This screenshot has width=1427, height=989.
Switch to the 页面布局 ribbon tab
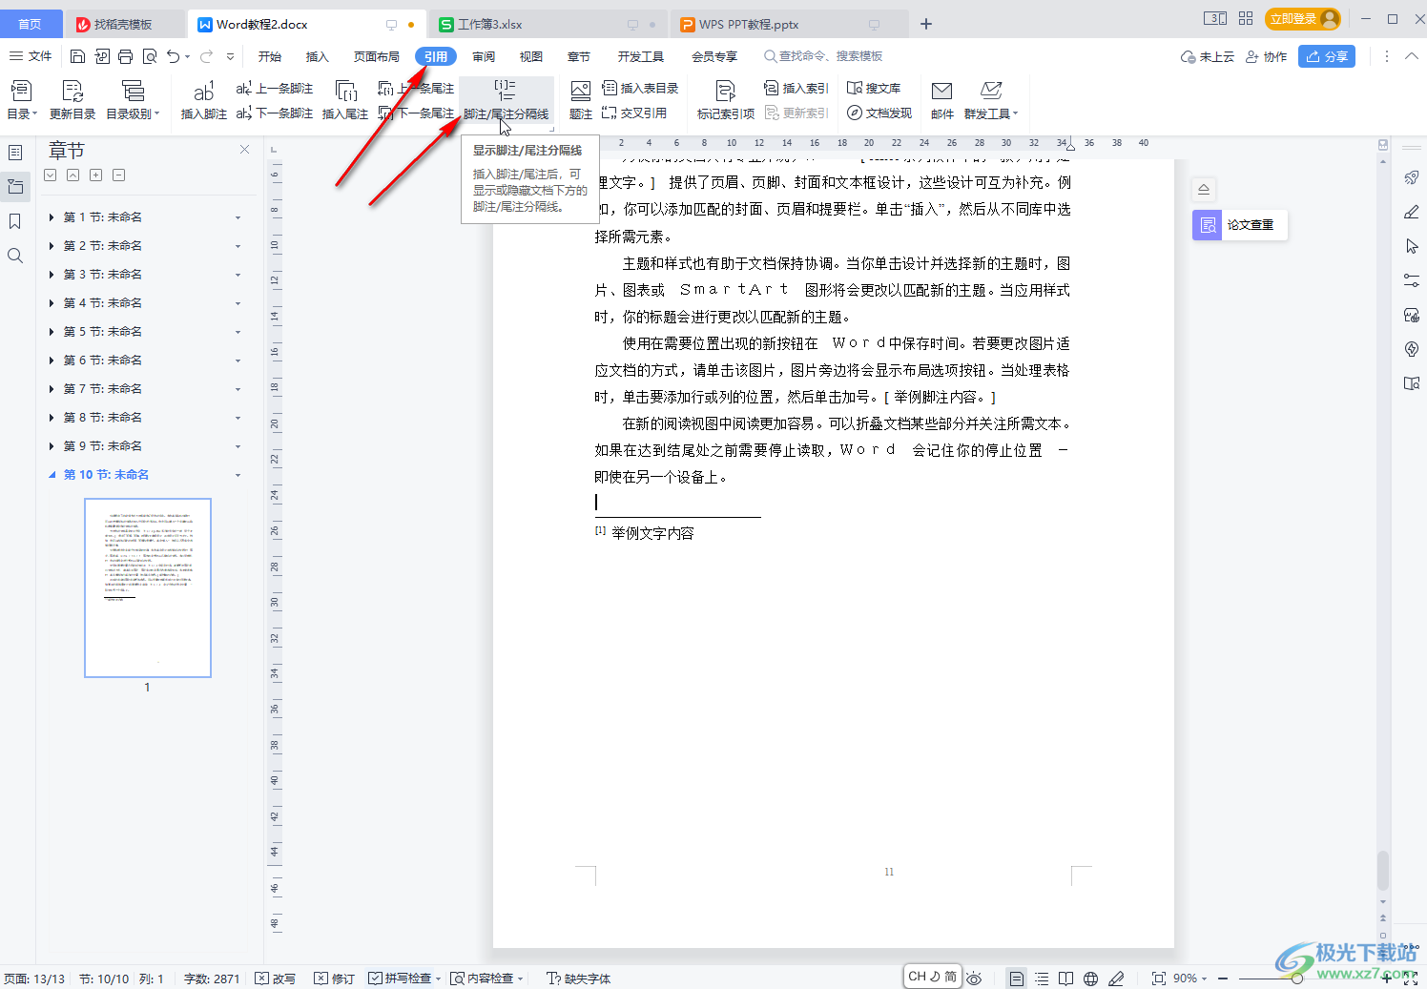coord(377,56)
